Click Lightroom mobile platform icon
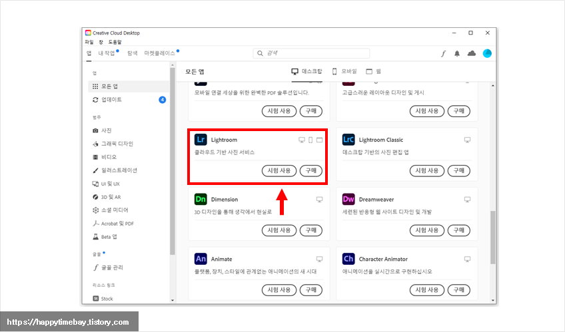565x332 pixels. [310, 140]
